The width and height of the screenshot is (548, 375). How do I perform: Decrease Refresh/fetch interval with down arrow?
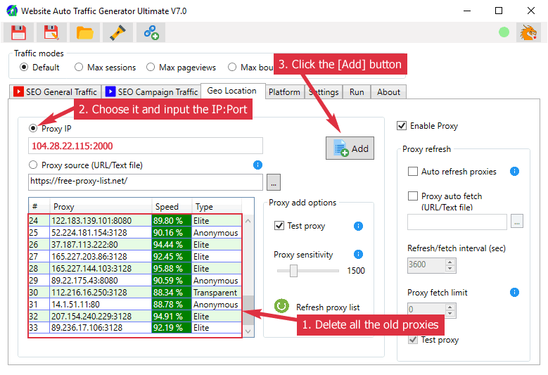[450, 268]
